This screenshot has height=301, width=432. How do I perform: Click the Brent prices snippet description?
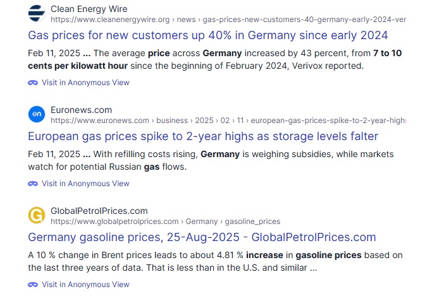(214, 261)
